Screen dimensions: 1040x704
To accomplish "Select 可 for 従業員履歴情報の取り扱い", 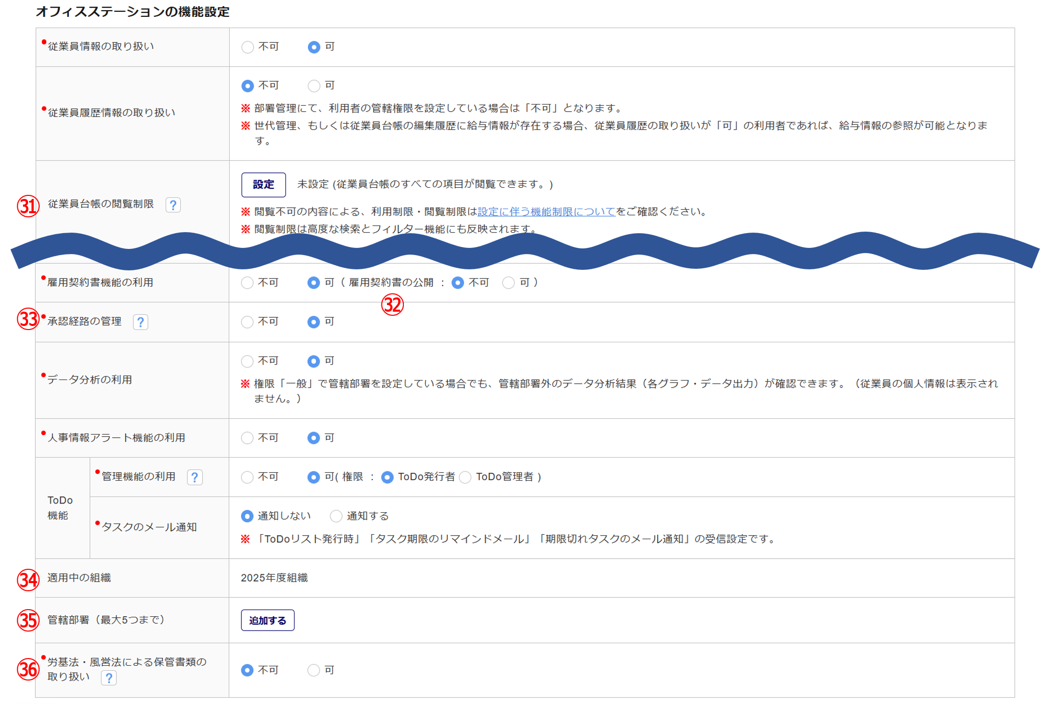I will click(314, 86).
